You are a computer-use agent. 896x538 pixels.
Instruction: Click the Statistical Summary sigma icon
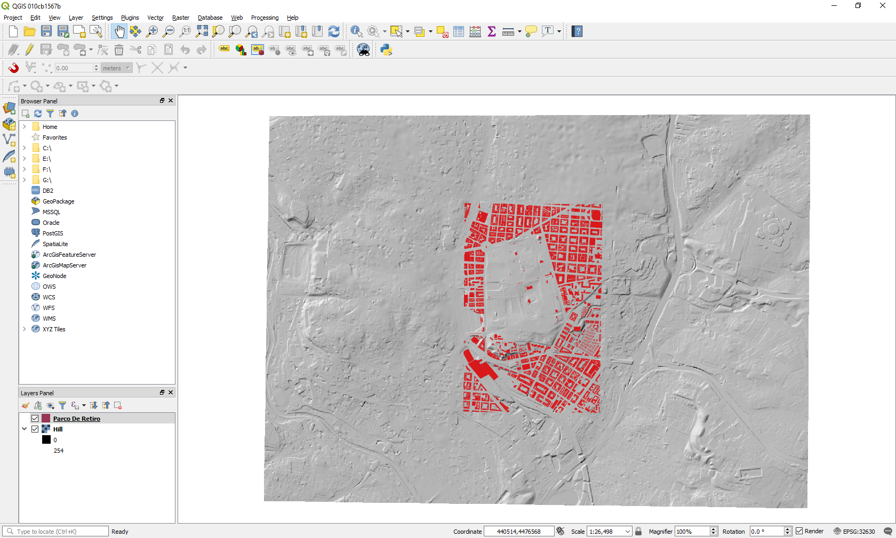491,31
